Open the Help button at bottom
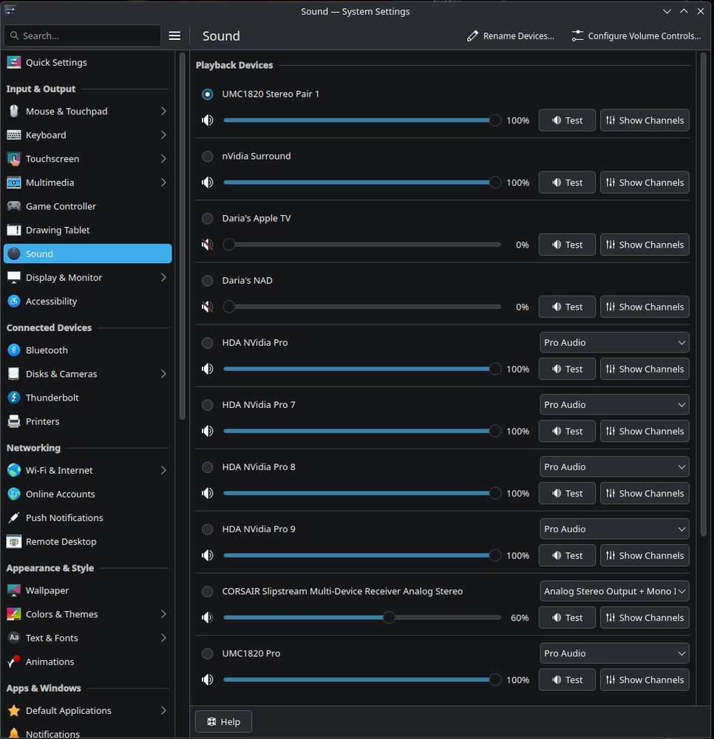714x739 pixels. [x=223, y=721]
